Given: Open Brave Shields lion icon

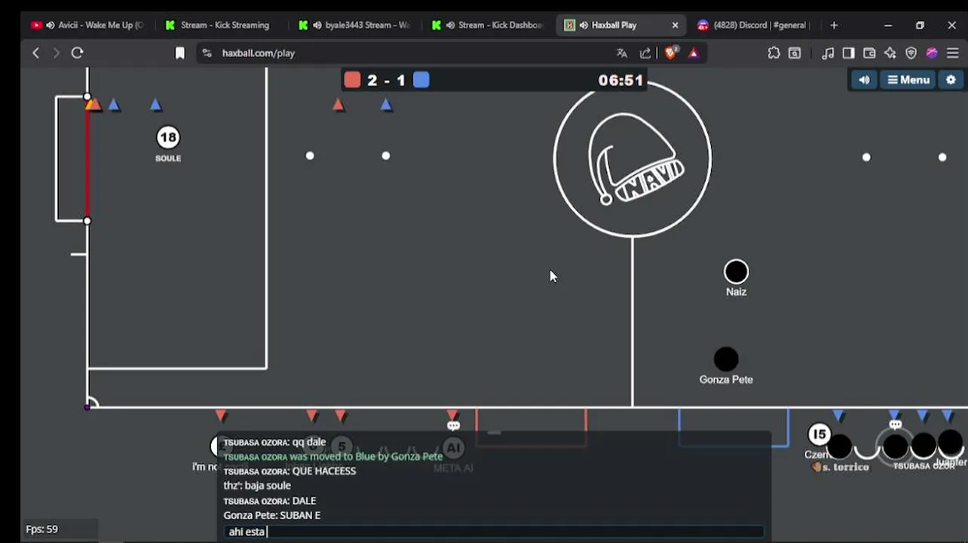Looking at the screenshot, I should click(x=670, y=53).
